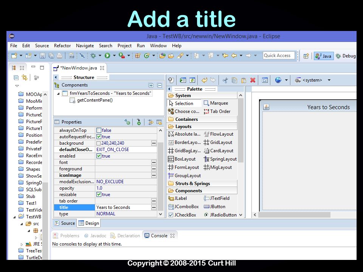
Task: Open dropdown arrow next to the Debug bug icon
Action: coord(100,56)
